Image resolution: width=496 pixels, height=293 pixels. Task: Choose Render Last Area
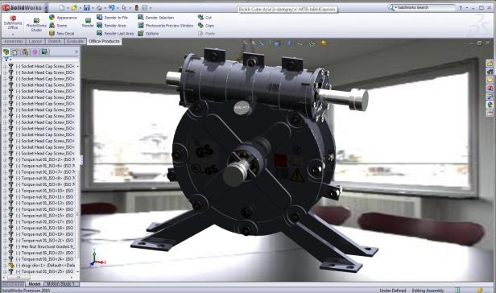[115, 34]
